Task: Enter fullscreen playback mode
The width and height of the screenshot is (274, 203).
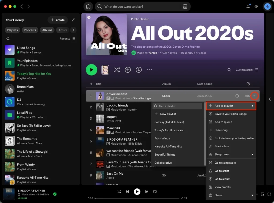Action: click(269, 194)
